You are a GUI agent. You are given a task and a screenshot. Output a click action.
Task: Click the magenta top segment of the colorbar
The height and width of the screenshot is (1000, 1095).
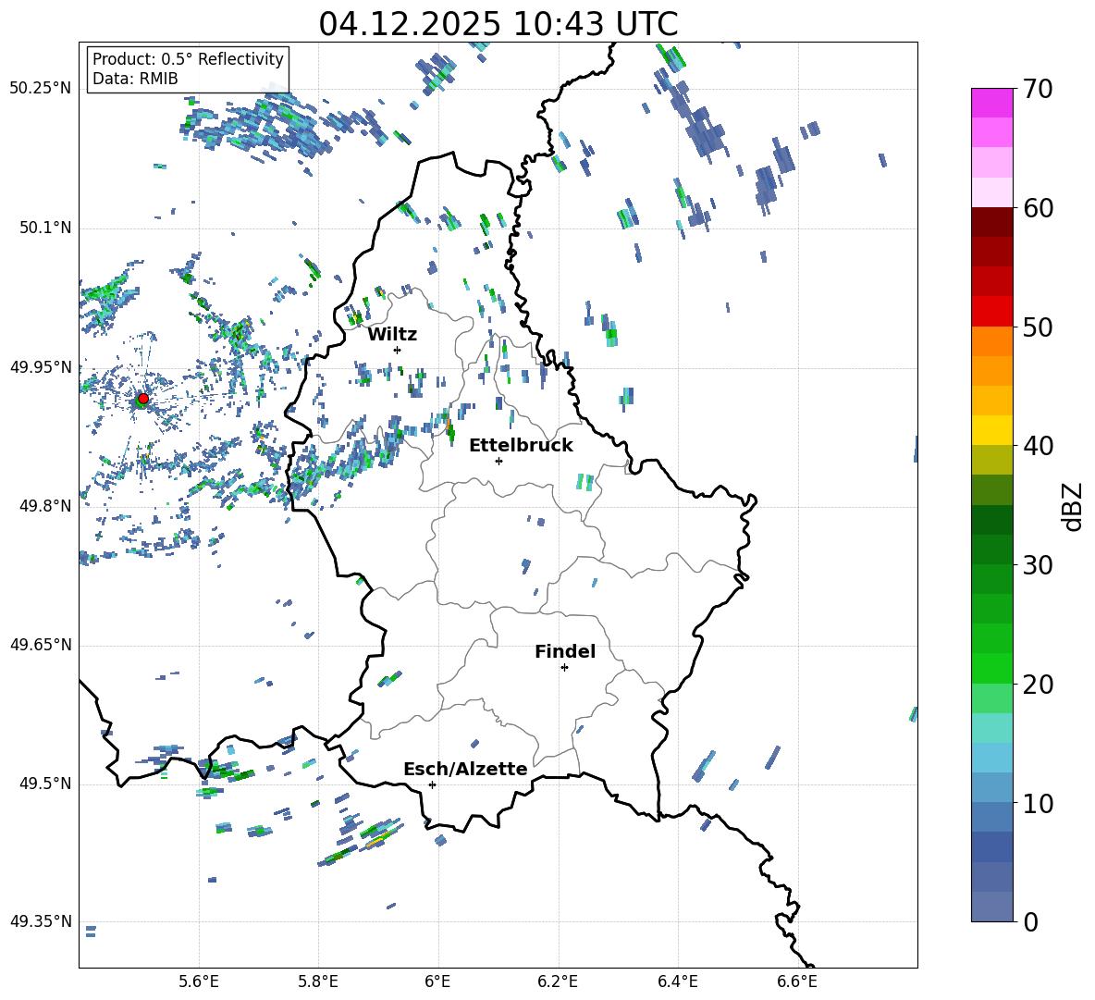[992, 103]
